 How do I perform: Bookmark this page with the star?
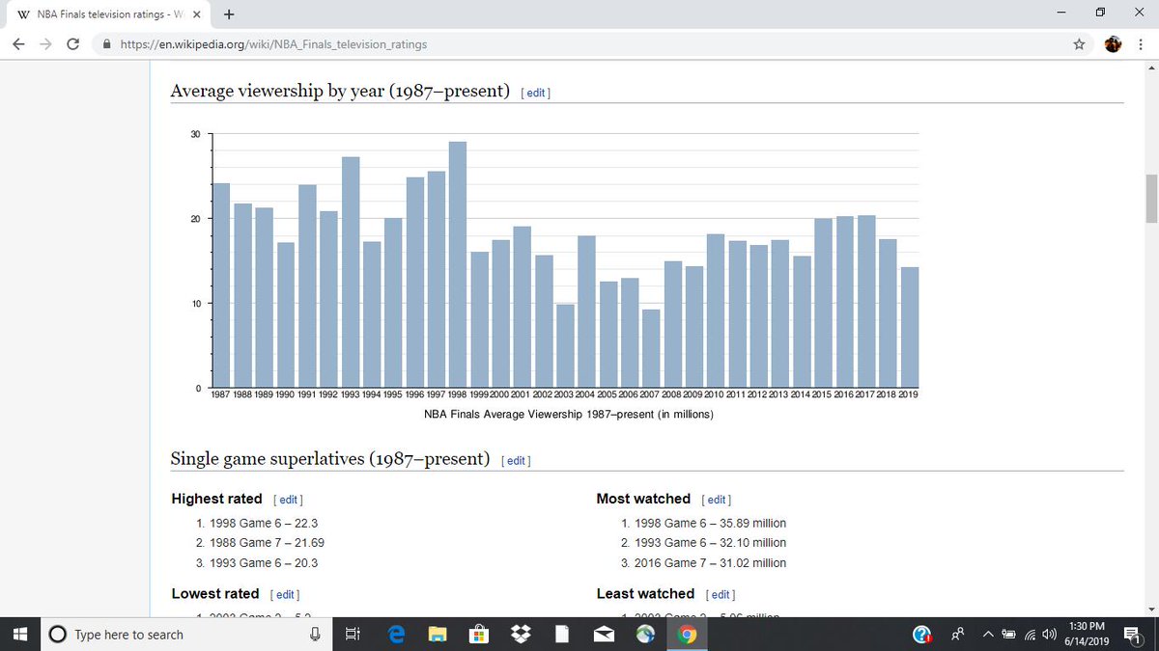1079,44
